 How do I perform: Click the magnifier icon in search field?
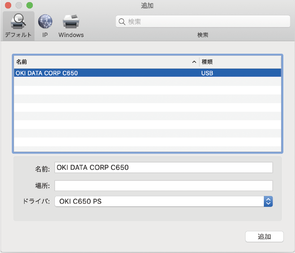[x=122, y=22]
